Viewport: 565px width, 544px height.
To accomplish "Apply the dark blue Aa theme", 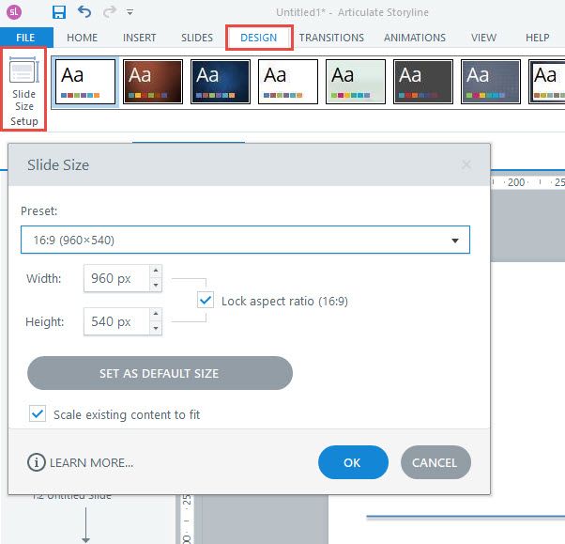I will click(221, 82).
